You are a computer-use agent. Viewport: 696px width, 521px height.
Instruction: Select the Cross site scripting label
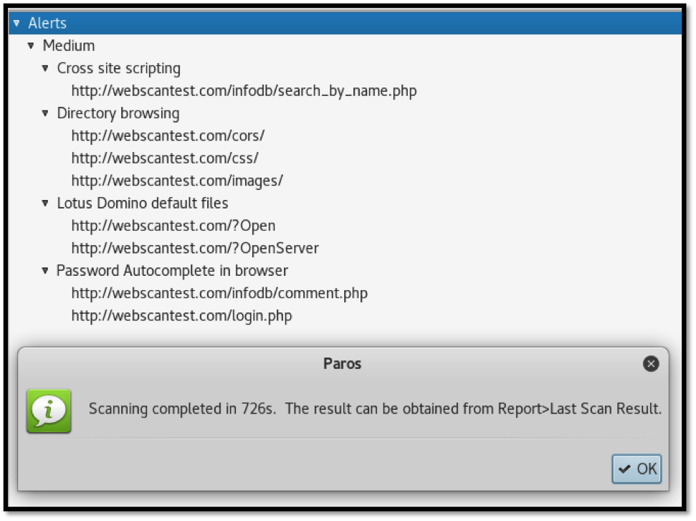[118, 69]
